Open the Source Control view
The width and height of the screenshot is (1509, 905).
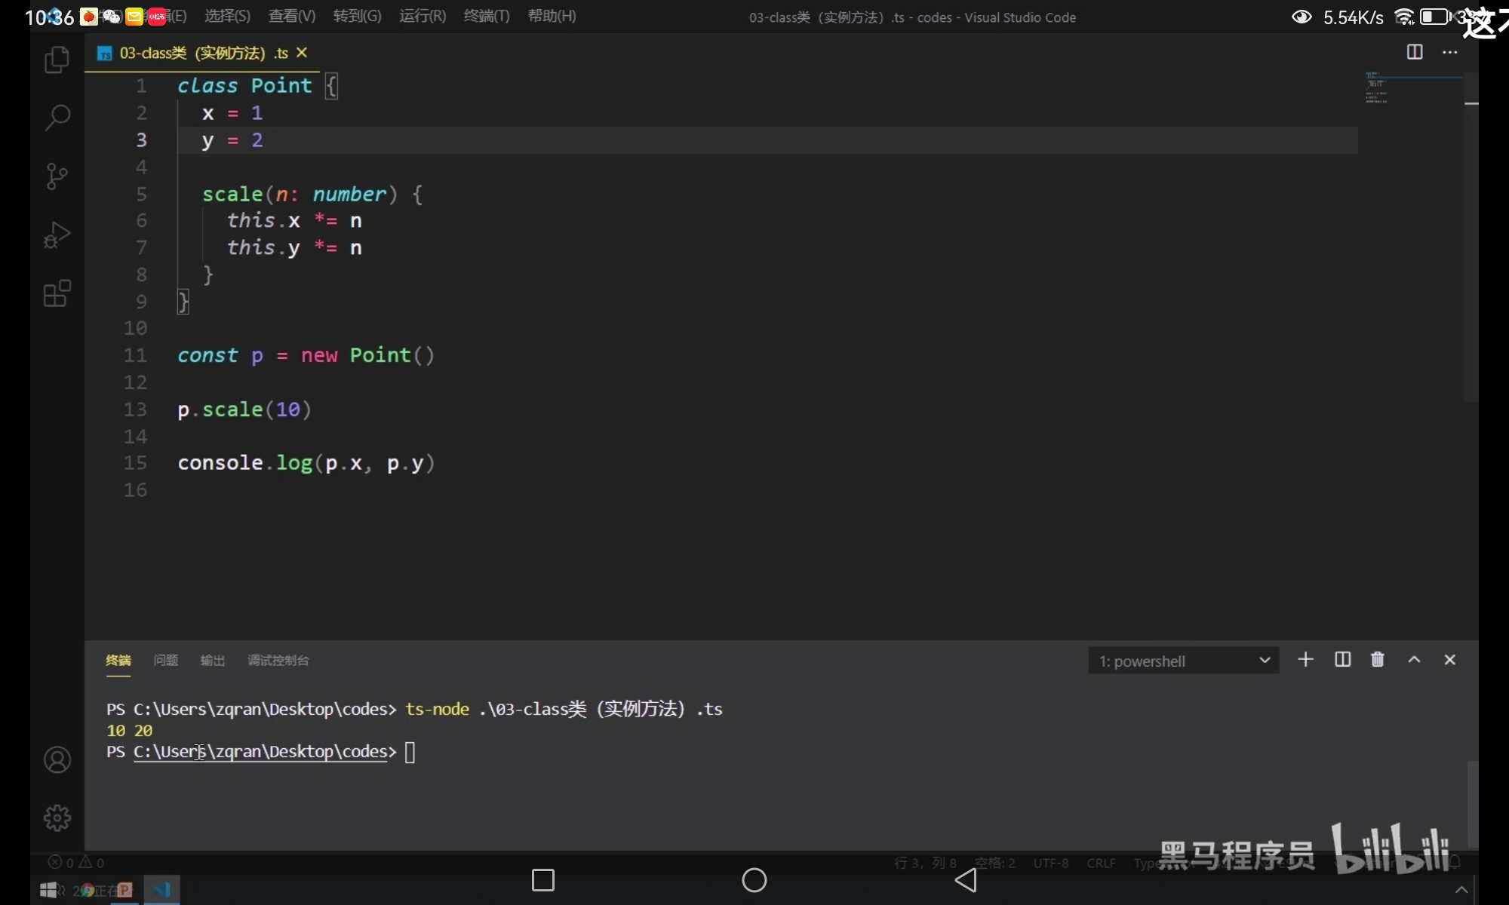[x=57, y=176]
